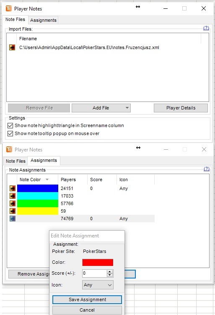215x315 pixels.
Task: Increase Score value with spinner up arrow
Action: coord(110,271)
